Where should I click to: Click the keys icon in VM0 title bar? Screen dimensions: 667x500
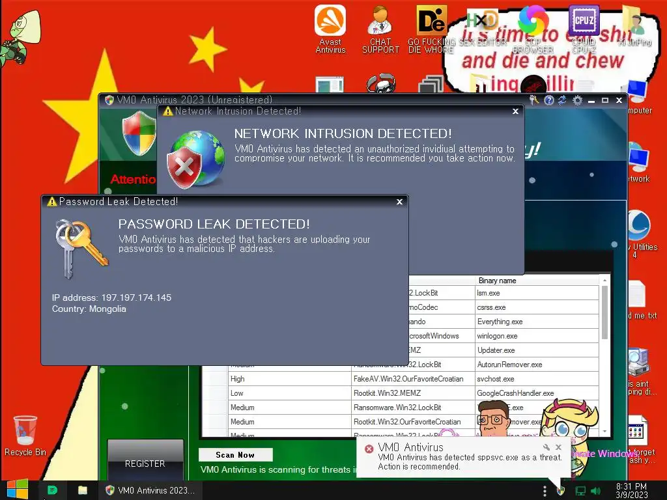(534, 100)
